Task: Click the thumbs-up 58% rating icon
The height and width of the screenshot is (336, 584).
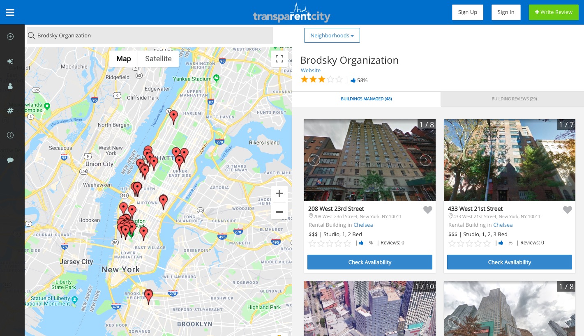Action: click(353, 81)
